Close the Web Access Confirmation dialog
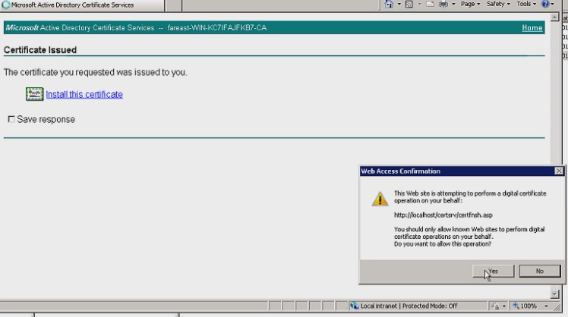This screenshot has width=568, height=317. [559, 171]
